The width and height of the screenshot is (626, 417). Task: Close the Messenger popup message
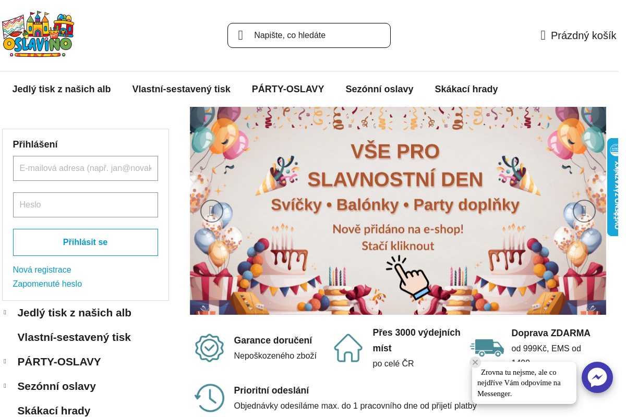coord(475,362)
